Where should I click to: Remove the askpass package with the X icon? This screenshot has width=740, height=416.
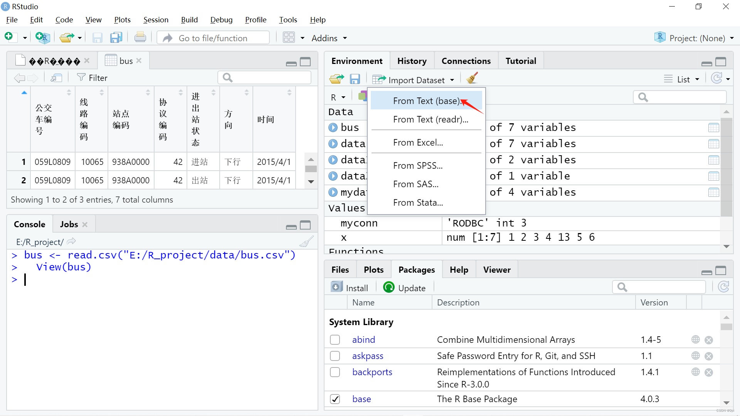pyautogui.click(x=708, y=356)
